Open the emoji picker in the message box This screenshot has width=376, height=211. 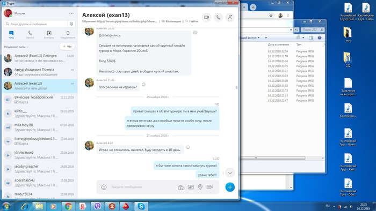104,187
